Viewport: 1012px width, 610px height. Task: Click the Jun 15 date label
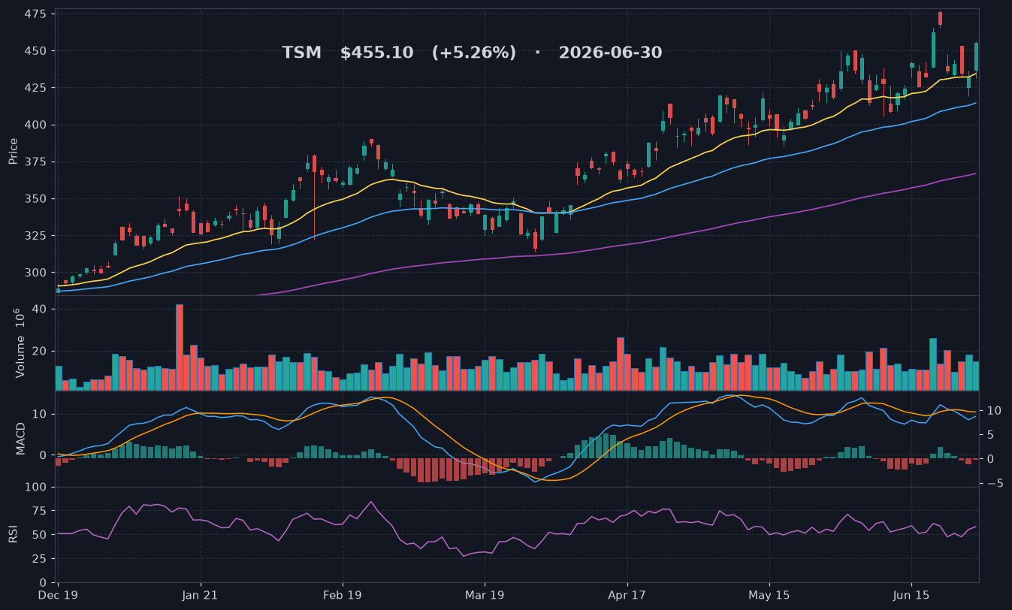pos(911,595)
